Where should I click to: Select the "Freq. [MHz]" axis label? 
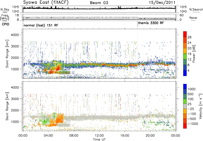[x=5, y=17]
